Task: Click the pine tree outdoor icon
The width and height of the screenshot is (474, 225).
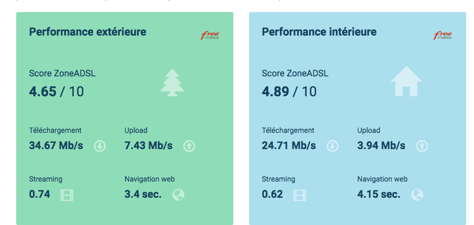Action: point(172,83)
